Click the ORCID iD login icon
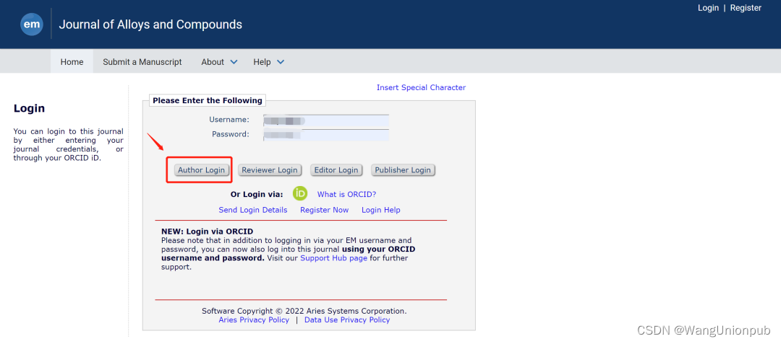The image size is (781, 344). 300,193
